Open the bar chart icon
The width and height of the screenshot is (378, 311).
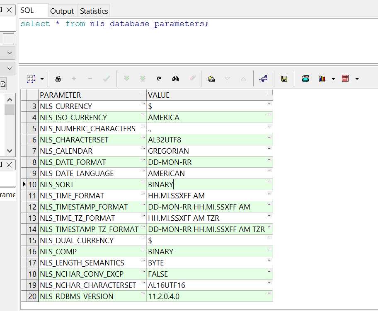(x=322, y=79)
